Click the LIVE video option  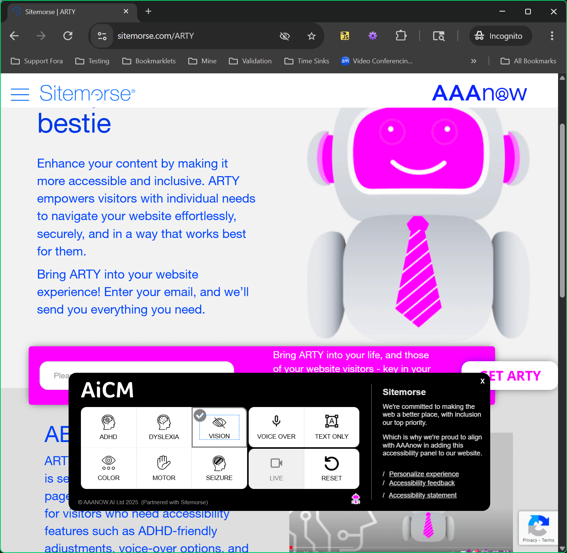pyautogui.click(x=276, y=468)
